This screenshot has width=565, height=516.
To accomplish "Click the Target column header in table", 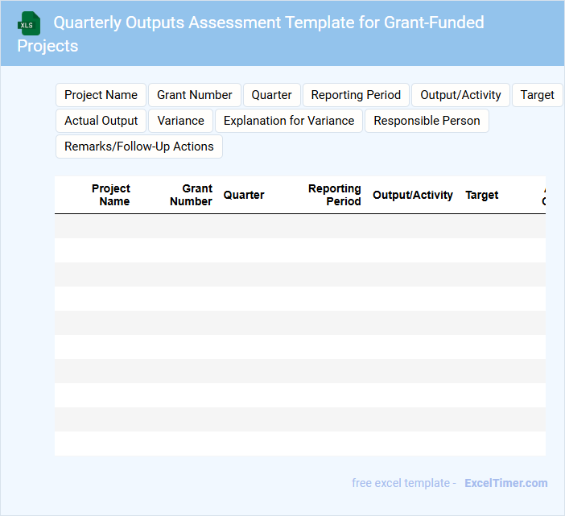I will 481,195.
